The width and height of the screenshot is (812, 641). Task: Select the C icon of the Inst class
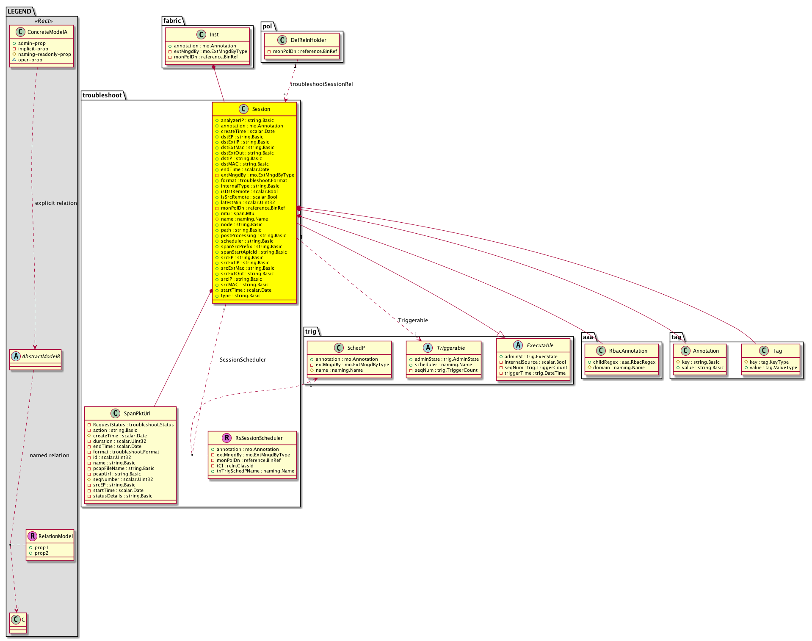click(201, 35)
